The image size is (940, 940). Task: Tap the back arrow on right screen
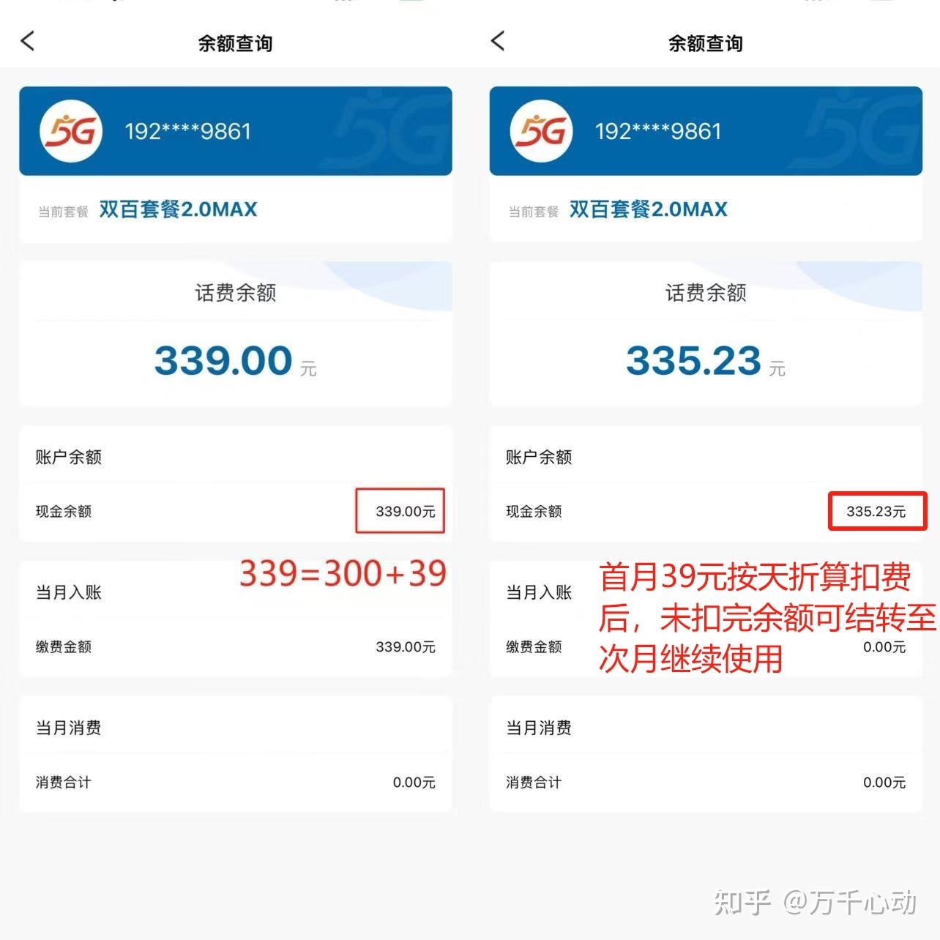498,41
